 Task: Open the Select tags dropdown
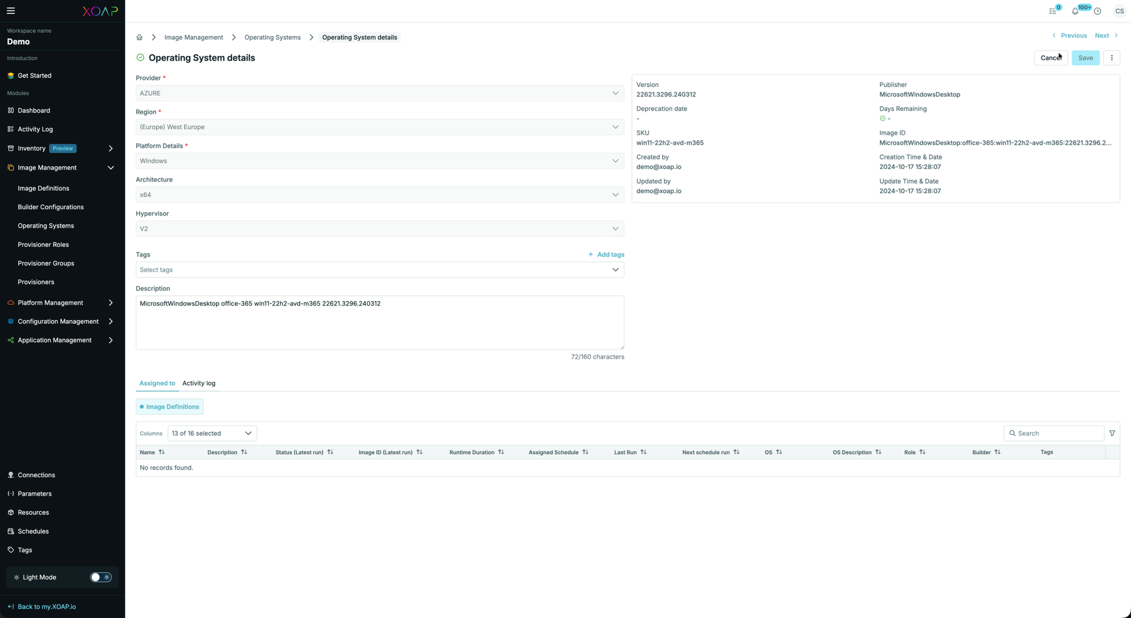(x=379, y=270)
